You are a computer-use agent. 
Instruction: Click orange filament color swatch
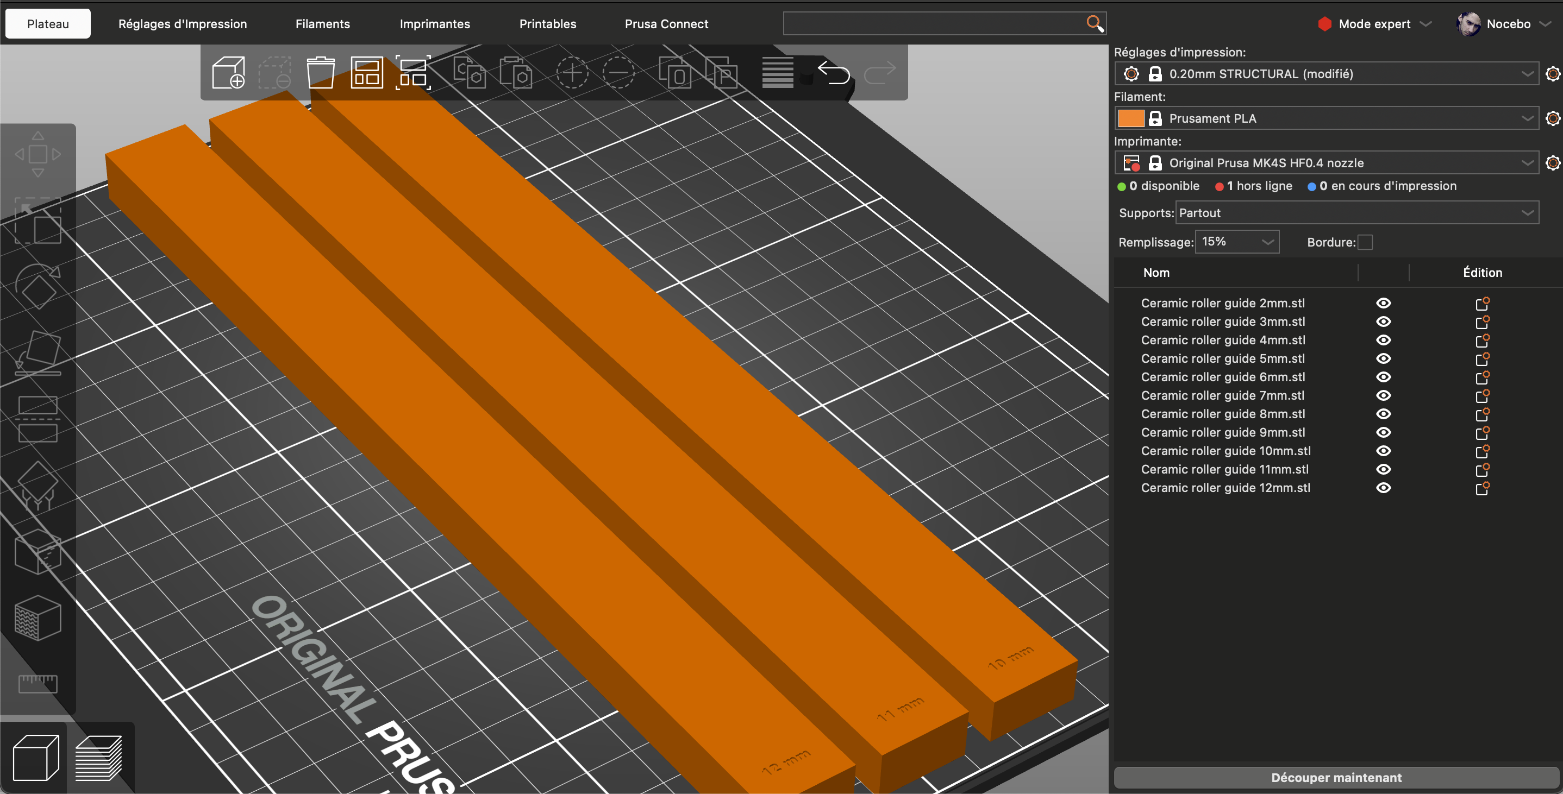pos(1130,118)
